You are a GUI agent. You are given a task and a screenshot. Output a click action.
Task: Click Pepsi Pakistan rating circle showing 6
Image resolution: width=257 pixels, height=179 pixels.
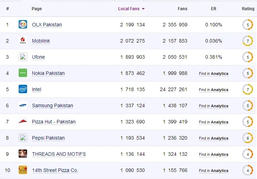coord(248,138)
